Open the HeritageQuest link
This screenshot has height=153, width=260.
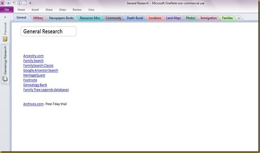tap(34, 75)
